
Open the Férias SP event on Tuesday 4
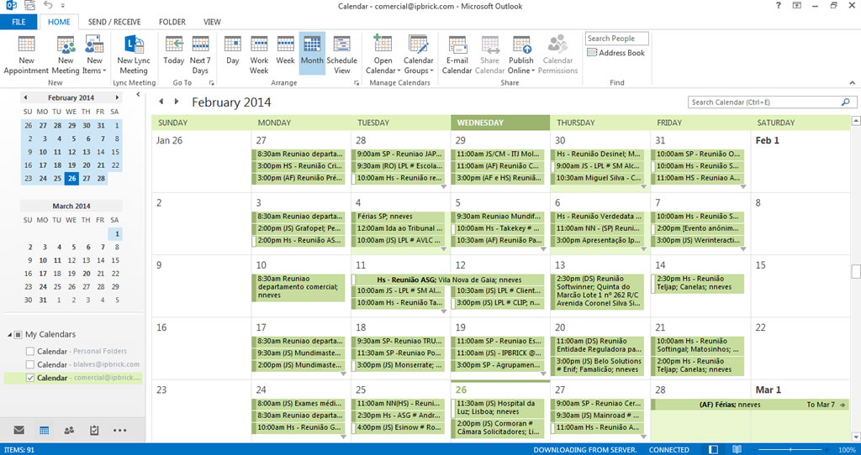(398, 217)
